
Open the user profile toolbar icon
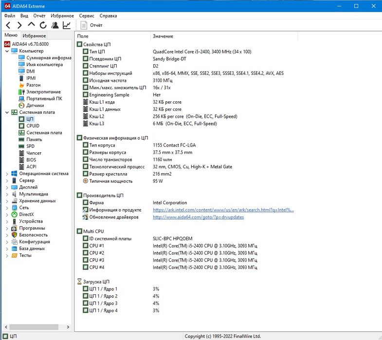55,25
